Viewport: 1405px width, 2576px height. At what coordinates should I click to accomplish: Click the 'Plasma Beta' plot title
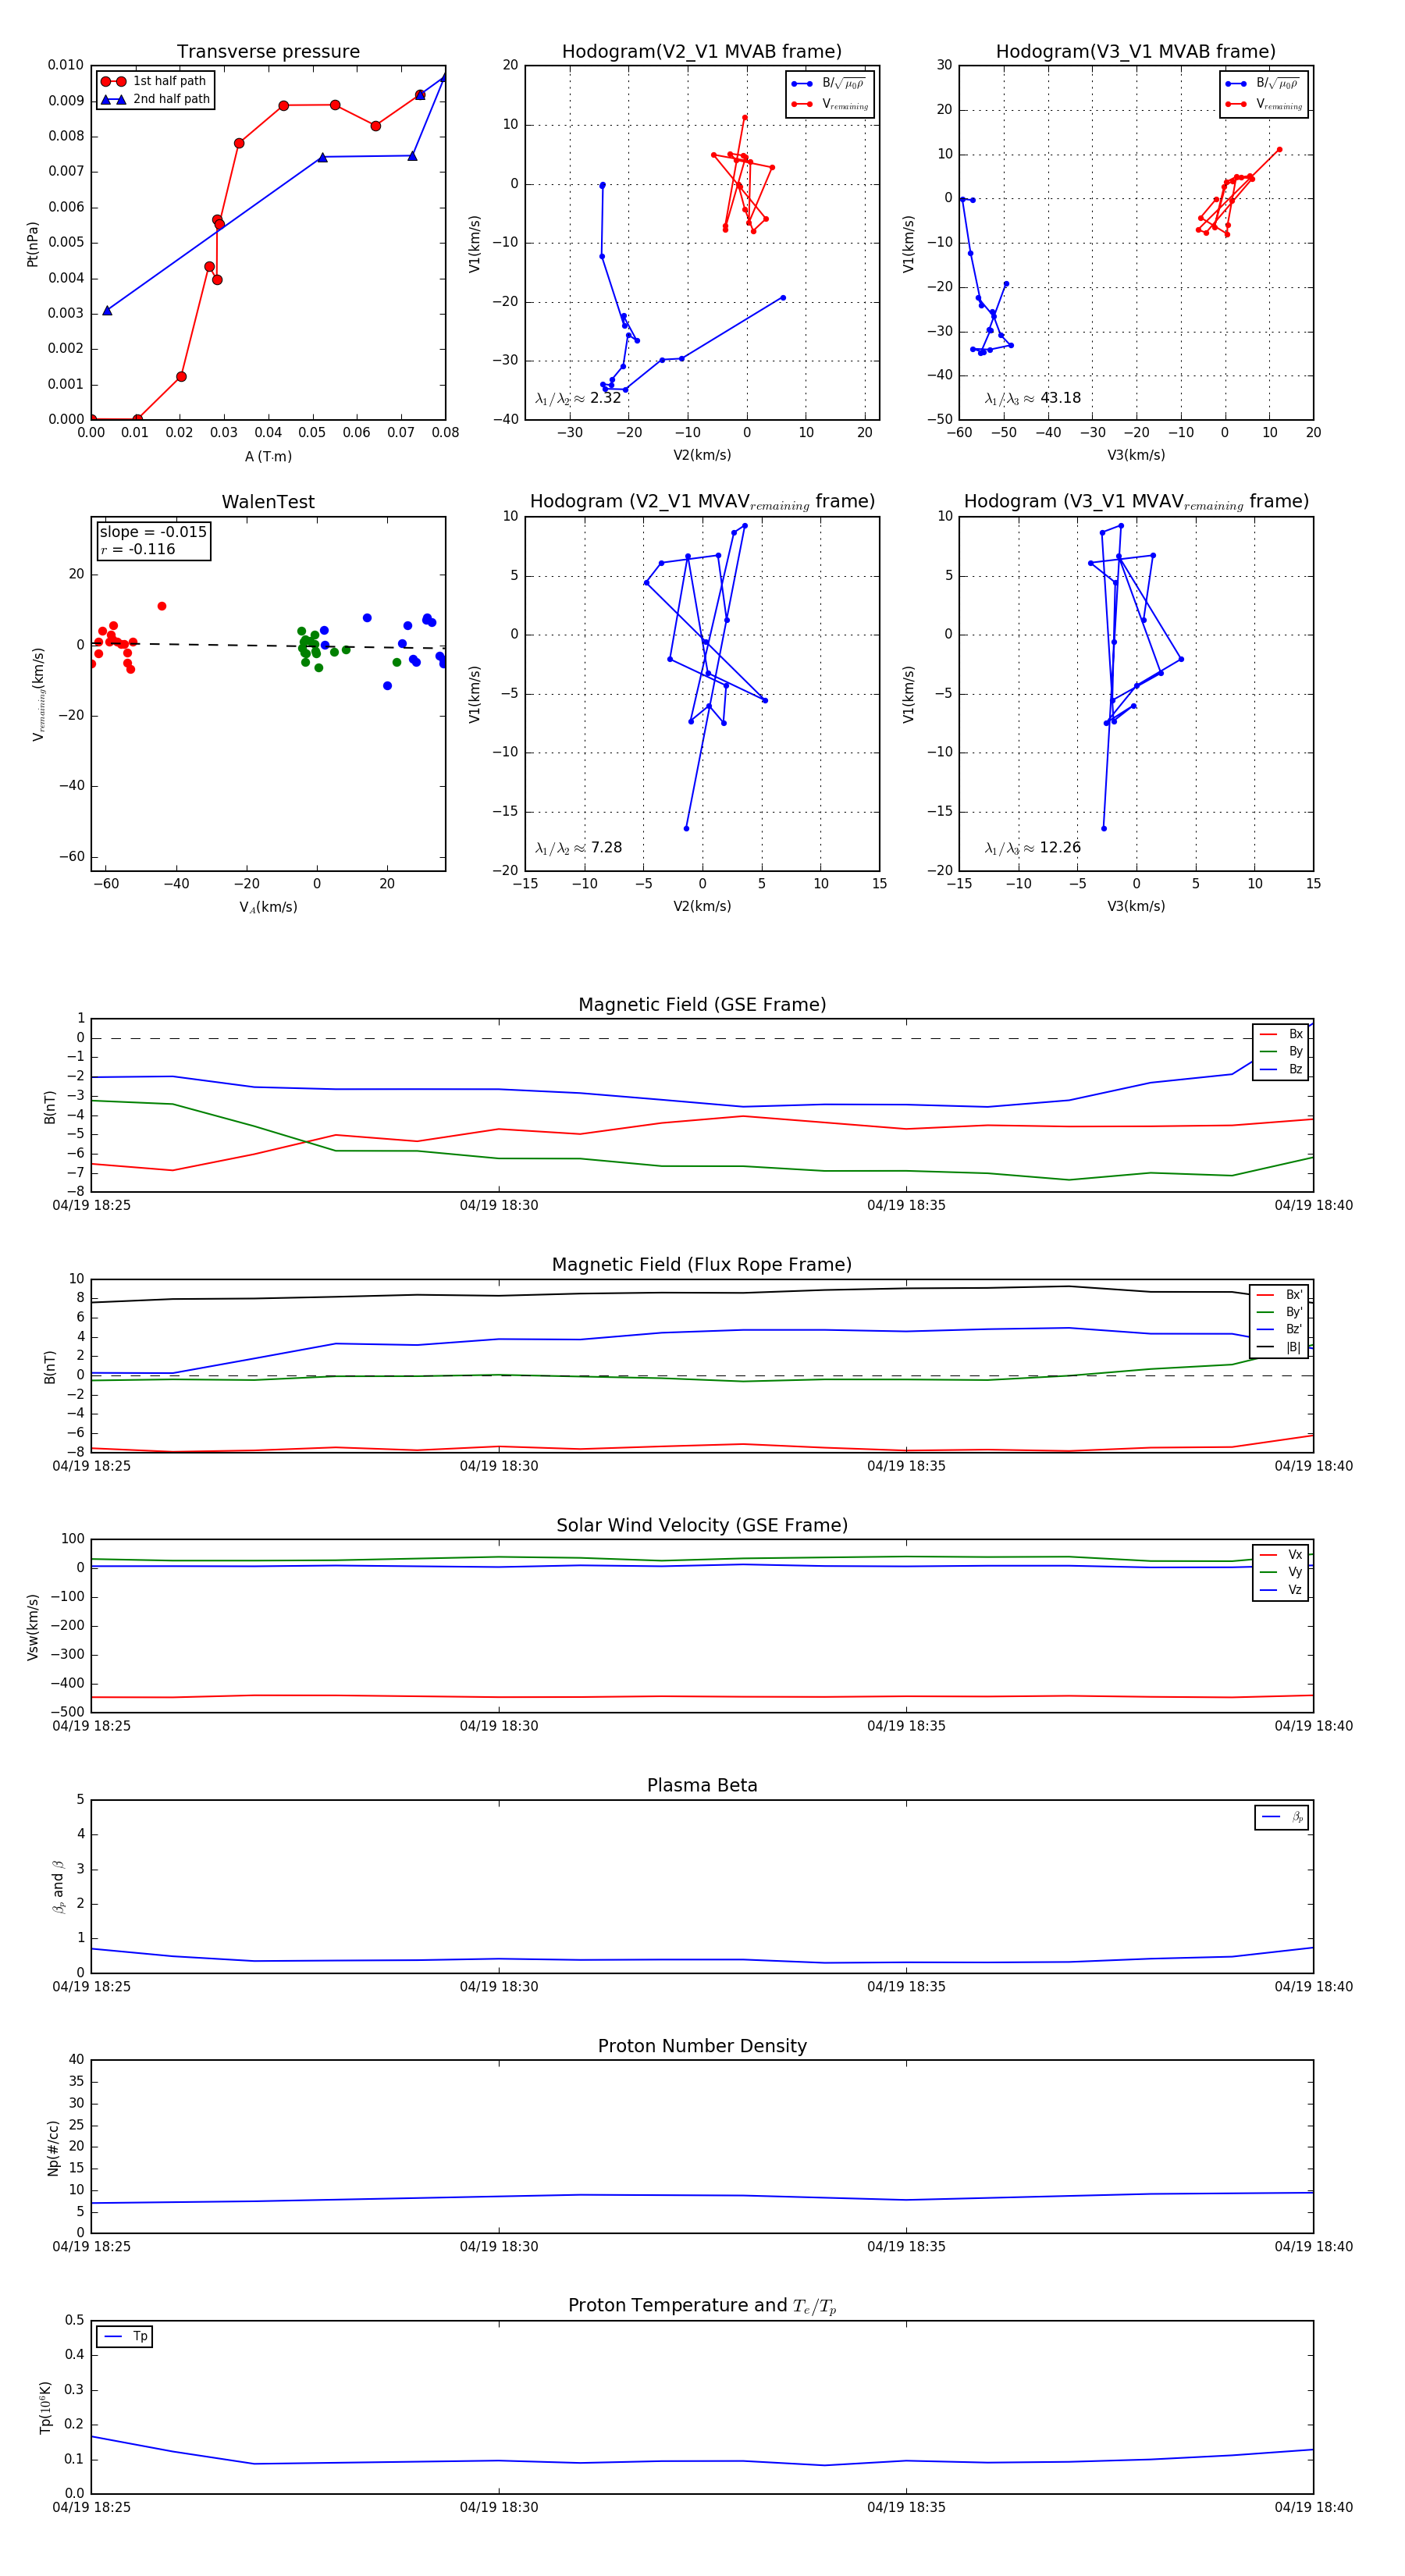pos(702,1786)
